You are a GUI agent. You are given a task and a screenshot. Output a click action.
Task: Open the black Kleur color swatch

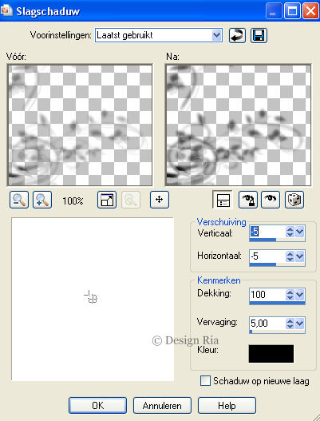point(271,354)
